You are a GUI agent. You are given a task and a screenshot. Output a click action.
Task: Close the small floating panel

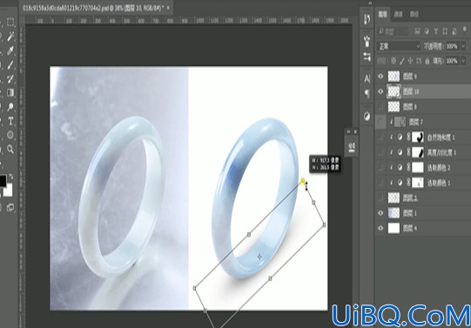tap(355, 131)
